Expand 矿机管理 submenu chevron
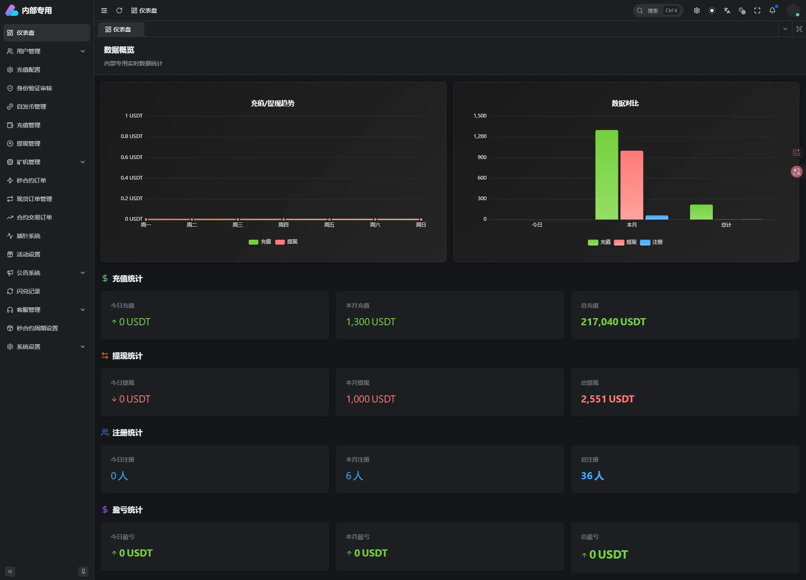 [83, 162]
